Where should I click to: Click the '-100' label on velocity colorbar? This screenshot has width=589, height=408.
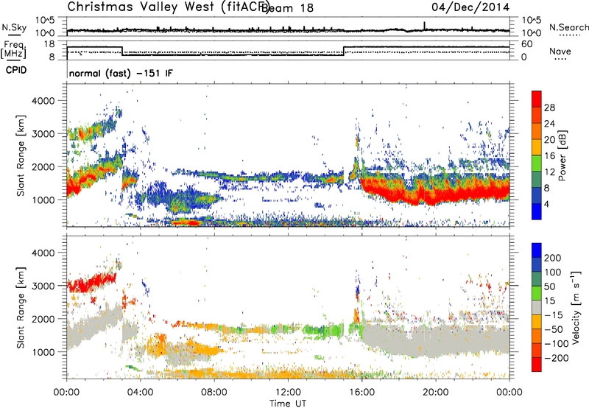(x=557, y=344)
